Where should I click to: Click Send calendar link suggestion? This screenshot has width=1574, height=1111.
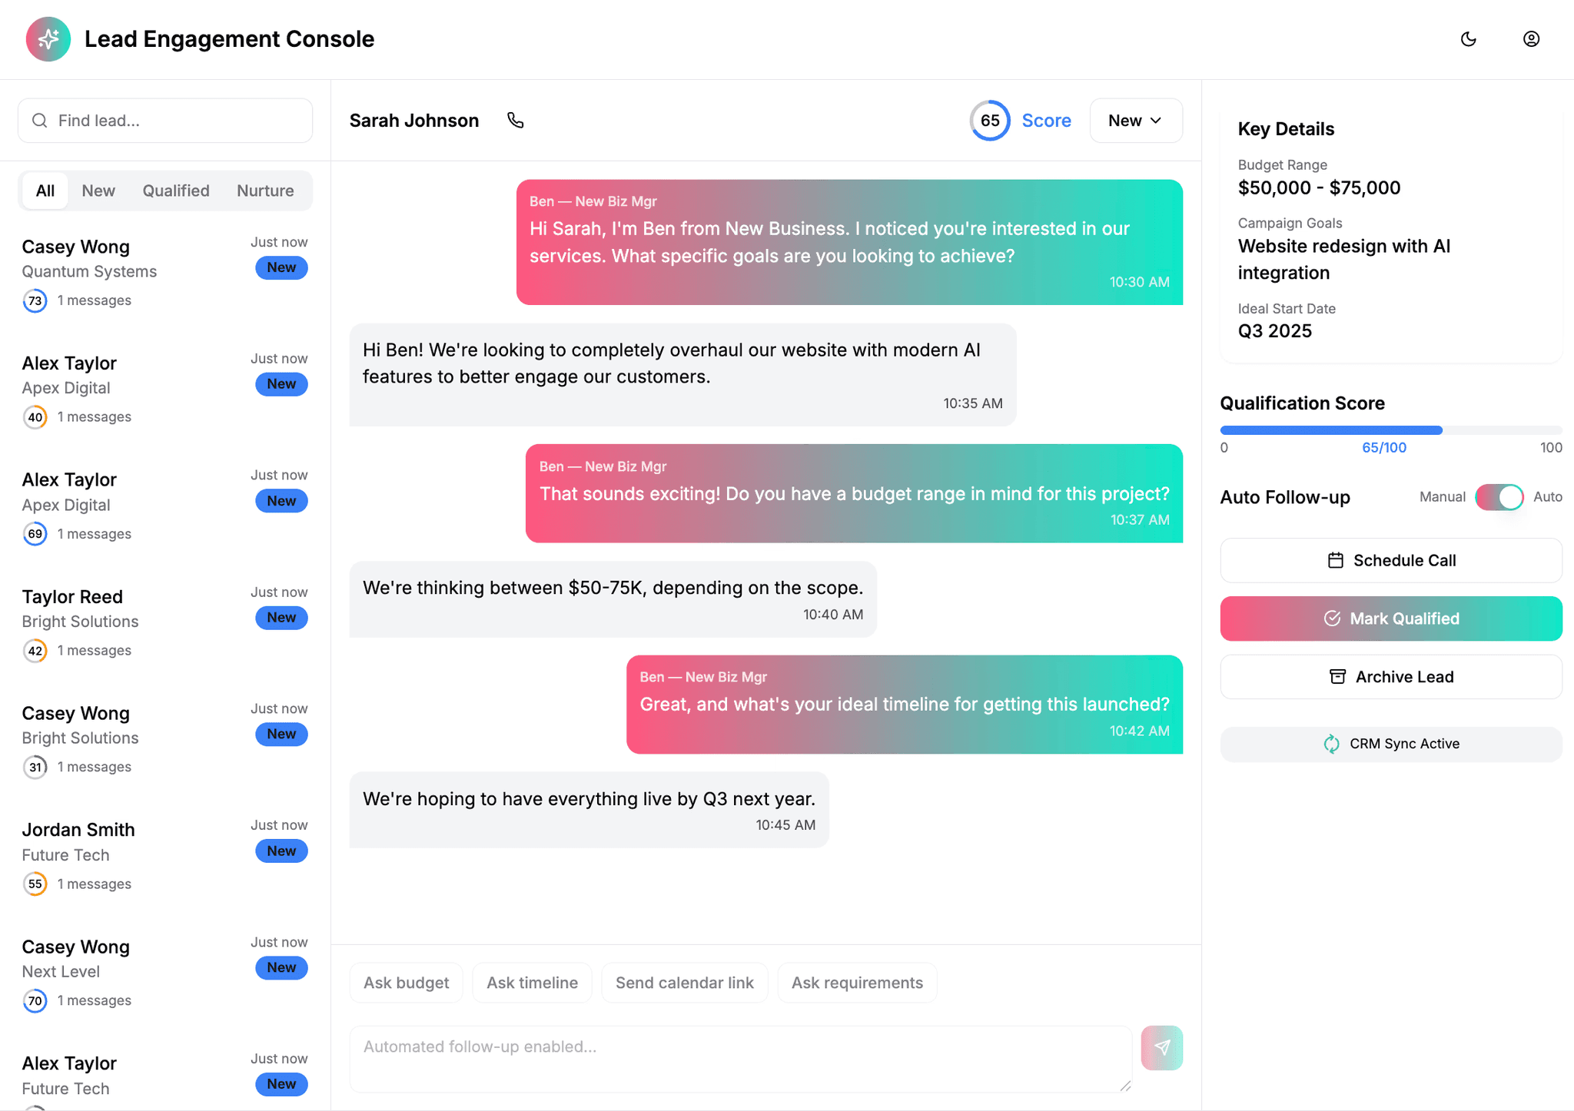point(684,983)
